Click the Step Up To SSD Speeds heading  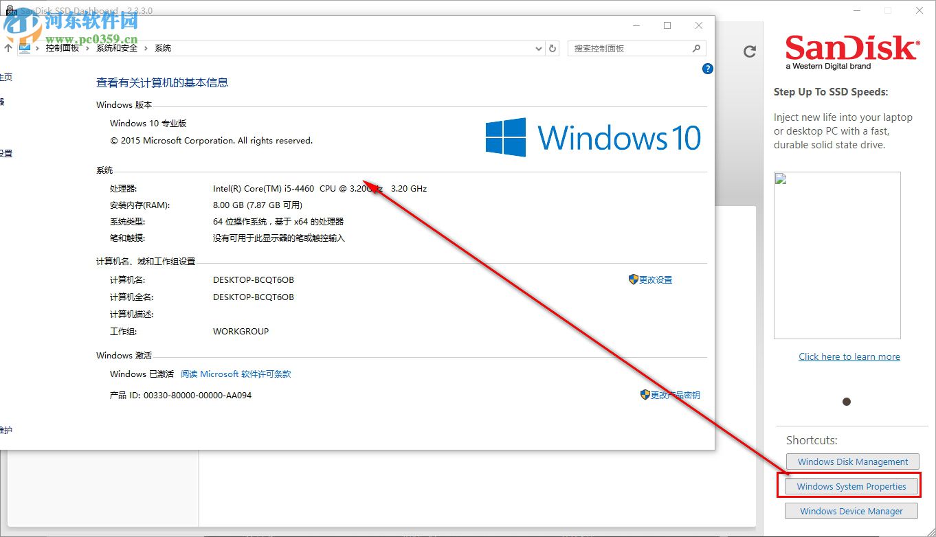tap(831, 92)
